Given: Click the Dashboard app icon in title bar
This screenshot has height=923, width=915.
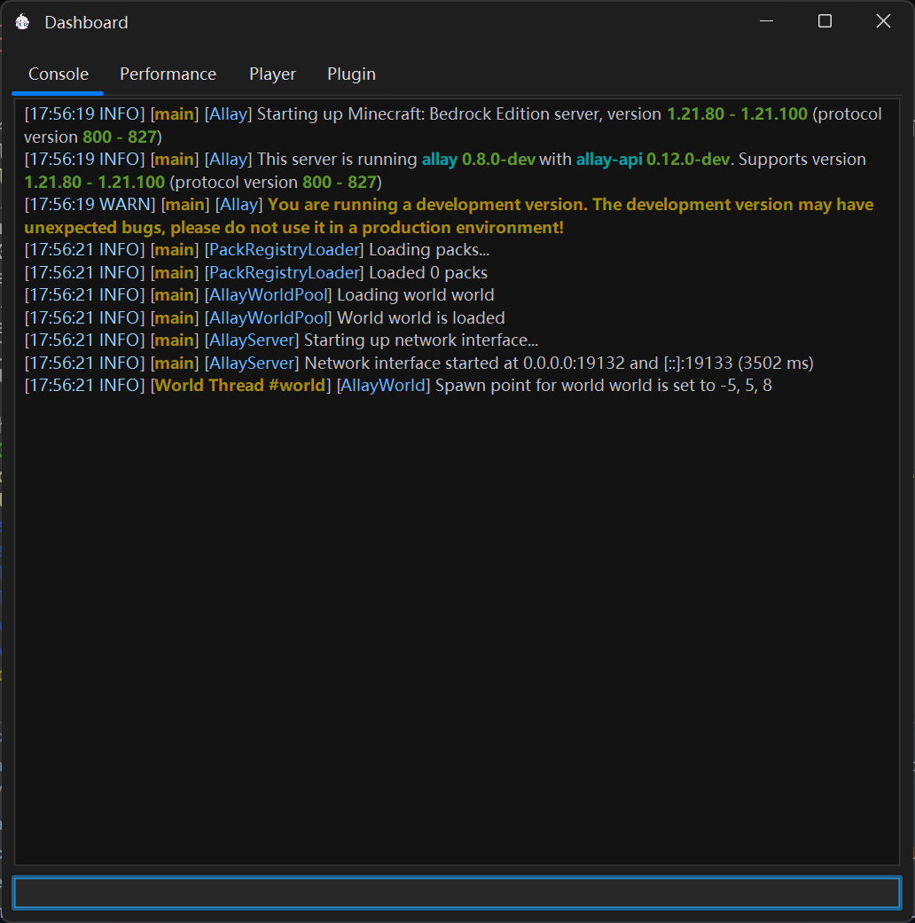Looking at the screenshot, I should click(23, 22).
